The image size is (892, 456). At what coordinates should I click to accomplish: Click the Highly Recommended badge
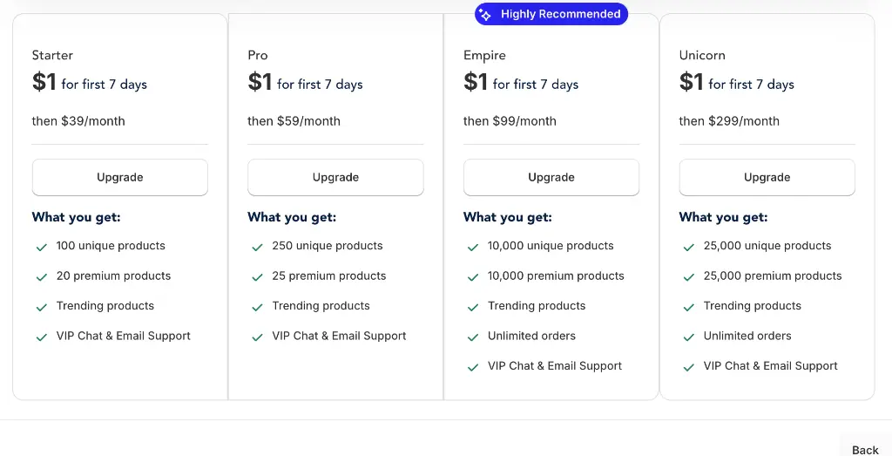(x=551, y=14)
